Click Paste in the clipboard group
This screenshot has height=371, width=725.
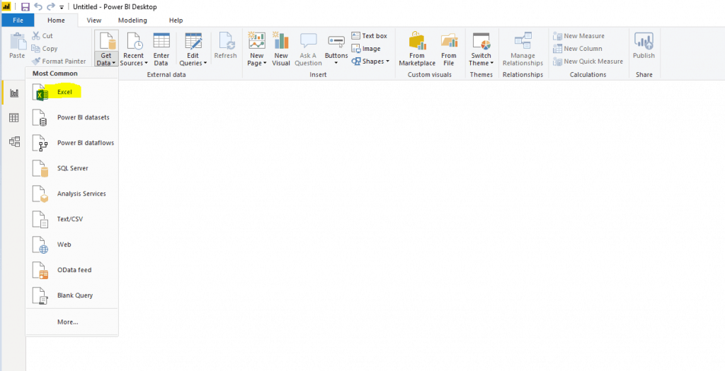pos(17,46)
